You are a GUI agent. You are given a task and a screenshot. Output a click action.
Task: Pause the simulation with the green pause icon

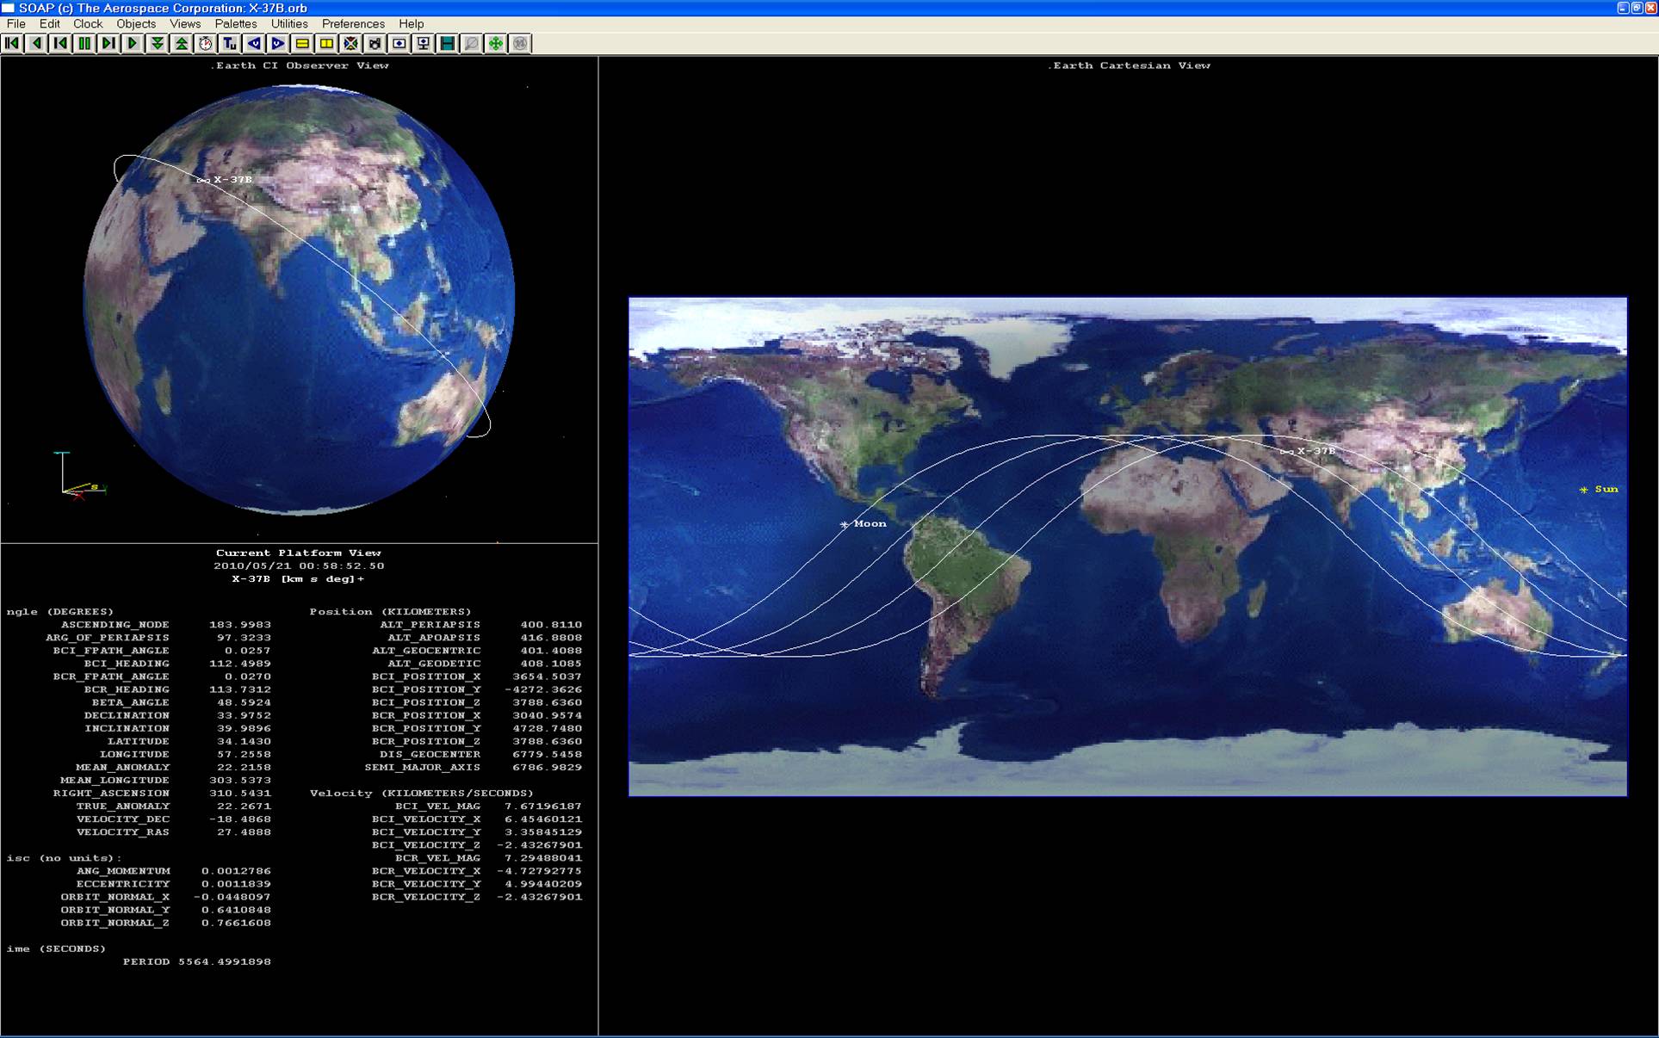[84, 43]
